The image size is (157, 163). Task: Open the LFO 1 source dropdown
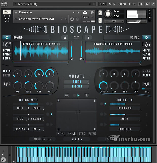[x=20, y=108]
